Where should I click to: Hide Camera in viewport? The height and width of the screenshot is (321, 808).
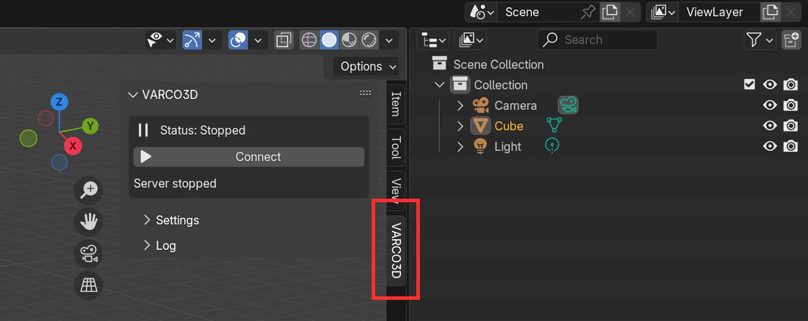(770, 106)
